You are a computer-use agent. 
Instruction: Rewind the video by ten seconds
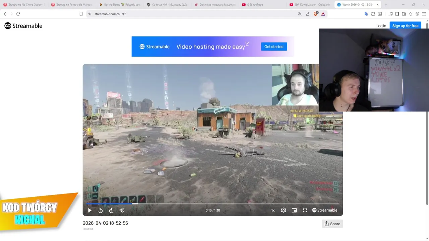click(101, 210)
